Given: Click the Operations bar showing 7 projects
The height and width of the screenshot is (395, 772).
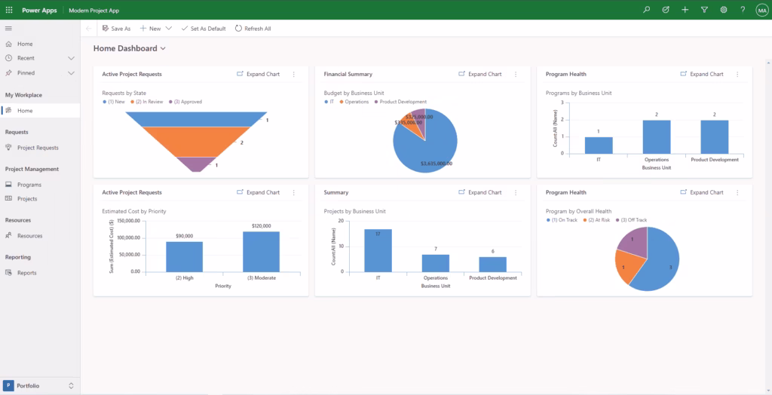Looking at the screenshot, I should coord(435,263).
